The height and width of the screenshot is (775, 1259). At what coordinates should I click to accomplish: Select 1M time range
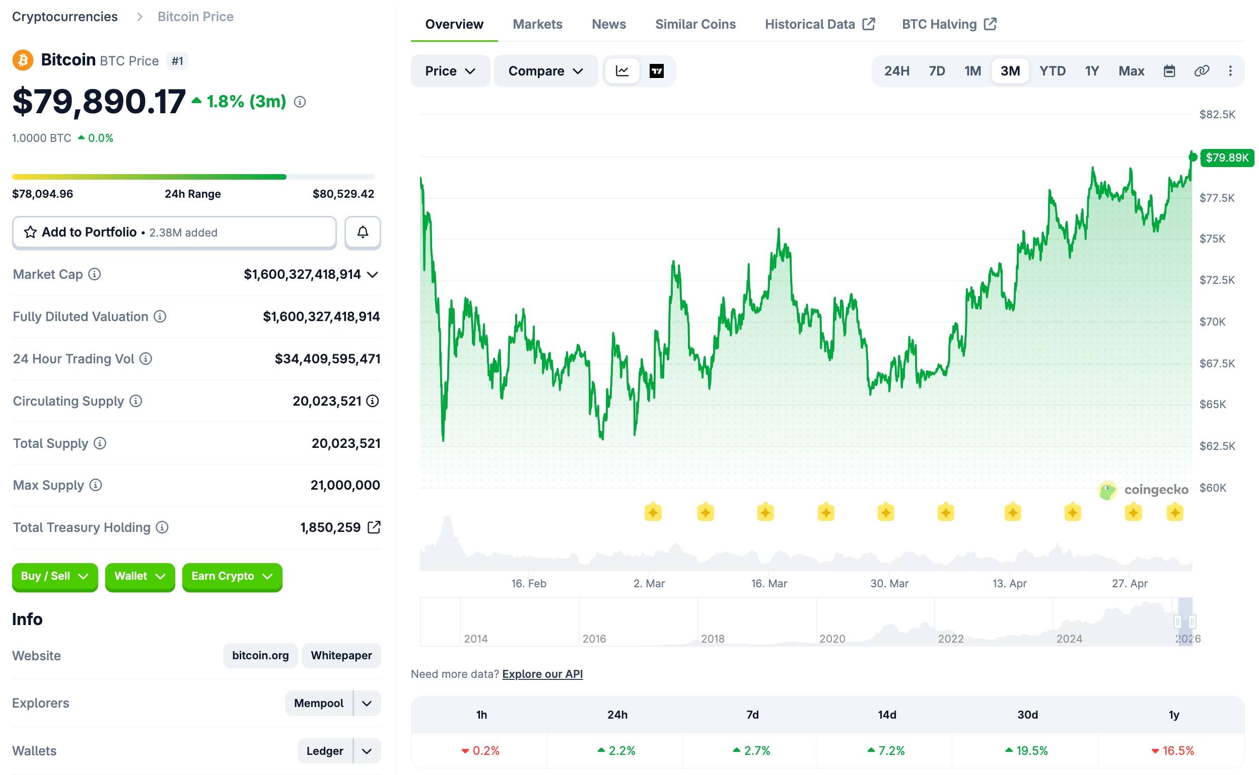972,71
